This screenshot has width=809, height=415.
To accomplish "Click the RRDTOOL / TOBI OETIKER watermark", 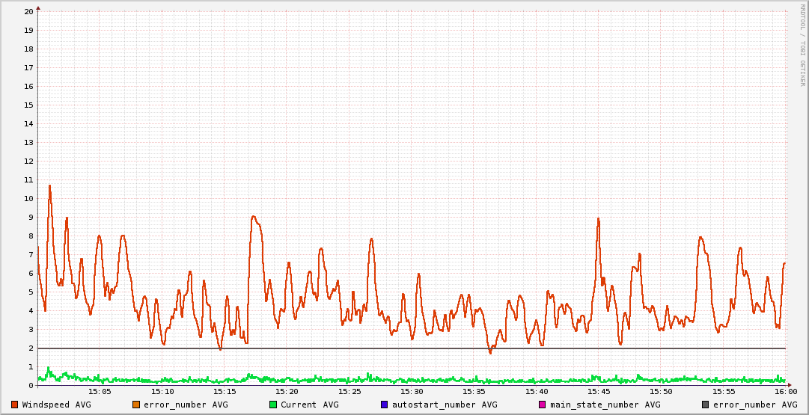I will point(801,45).
